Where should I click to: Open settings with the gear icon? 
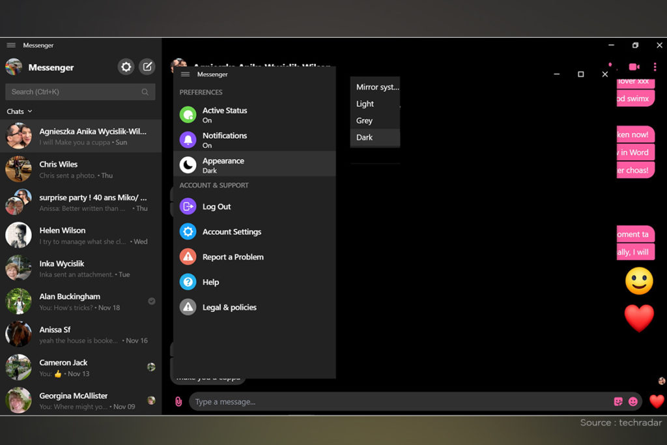tap(126, 67)
